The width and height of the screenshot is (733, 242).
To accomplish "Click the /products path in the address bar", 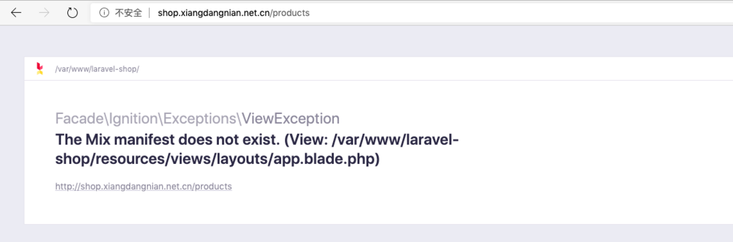I will (x=290, y=13).
